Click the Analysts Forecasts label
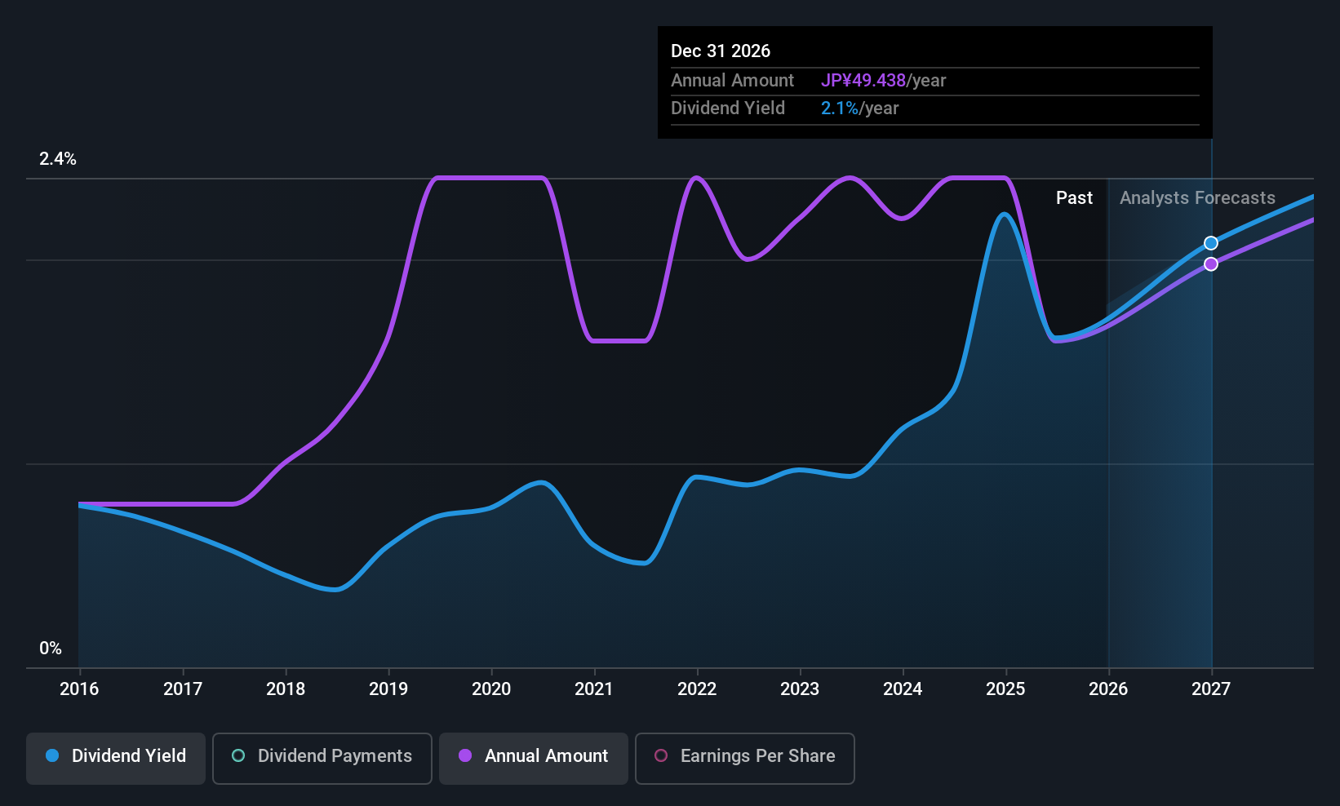 [x=1197, y=198]
